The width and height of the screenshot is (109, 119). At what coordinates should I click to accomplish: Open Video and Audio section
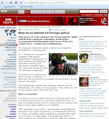point(10,73)
